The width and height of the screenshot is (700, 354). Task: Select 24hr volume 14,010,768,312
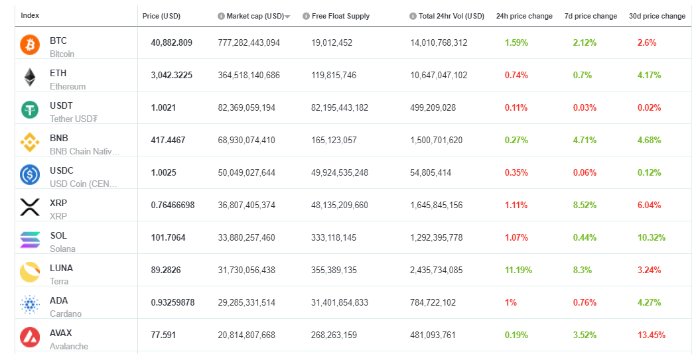439,43
